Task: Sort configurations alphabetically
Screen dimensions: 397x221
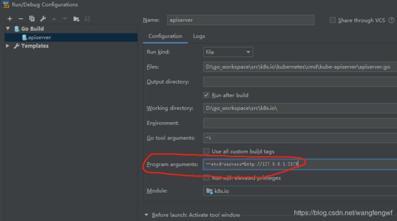Action: [x=87, y=19]
